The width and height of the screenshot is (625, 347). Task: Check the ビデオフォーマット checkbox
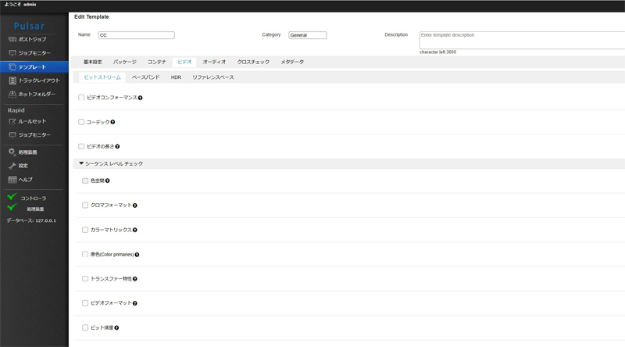(x=85, y=303)
